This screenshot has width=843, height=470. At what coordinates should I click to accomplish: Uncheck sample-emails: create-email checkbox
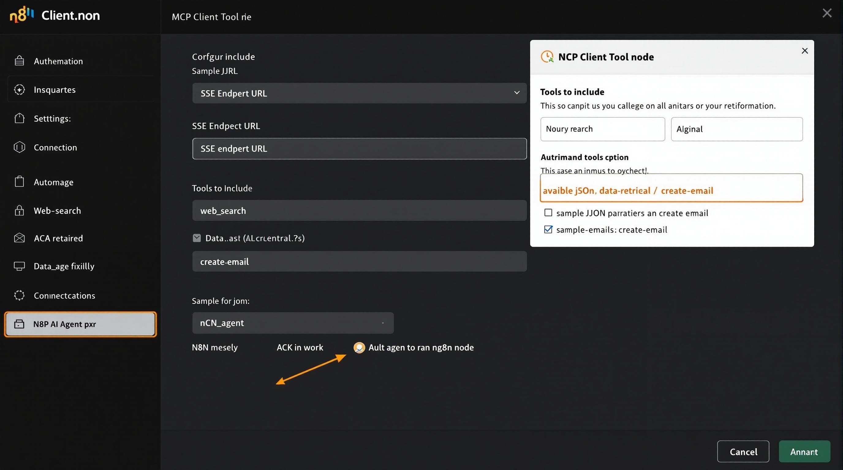coord(548,229)
